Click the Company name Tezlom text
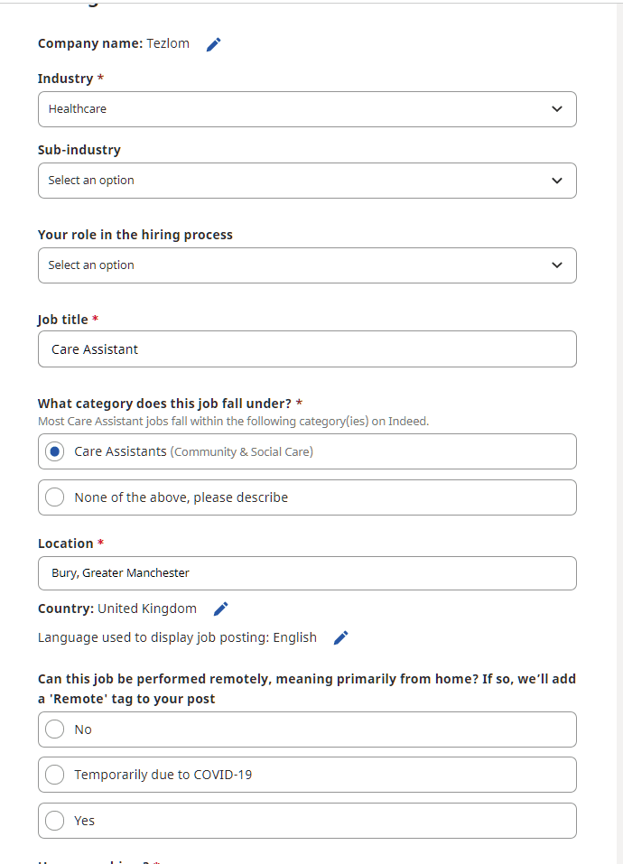The height and width of the screenshot is (864, 623). (168, 43)
